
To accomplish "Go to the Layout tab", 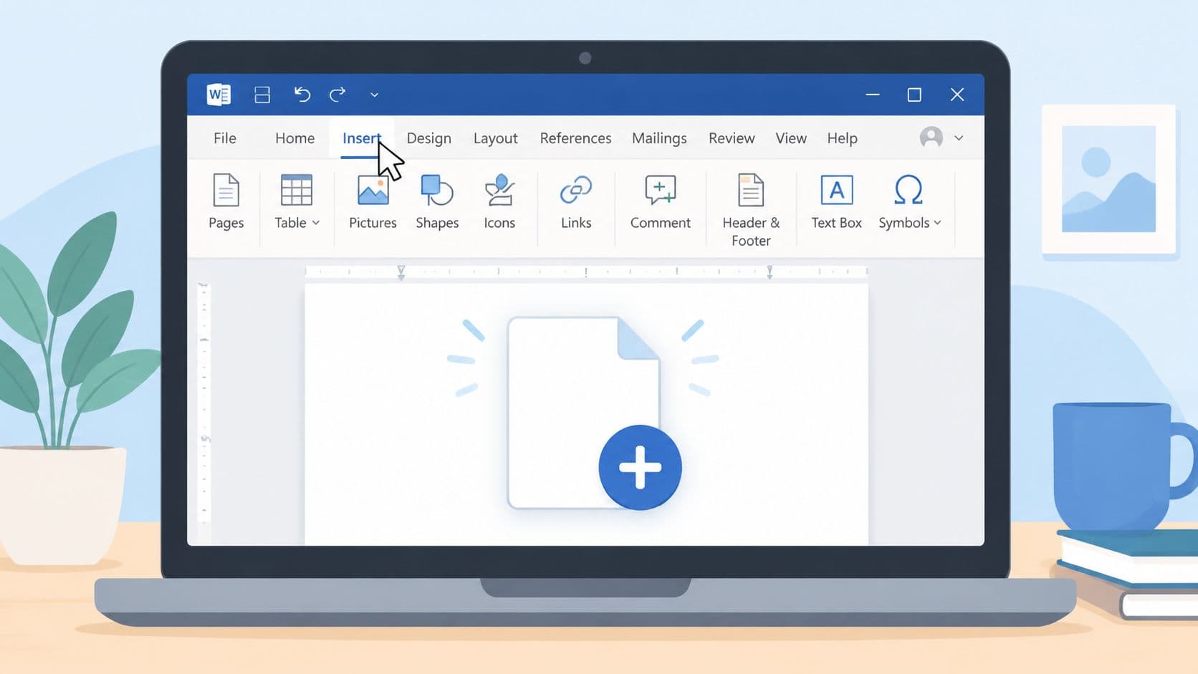I will (x=495, y=138).
